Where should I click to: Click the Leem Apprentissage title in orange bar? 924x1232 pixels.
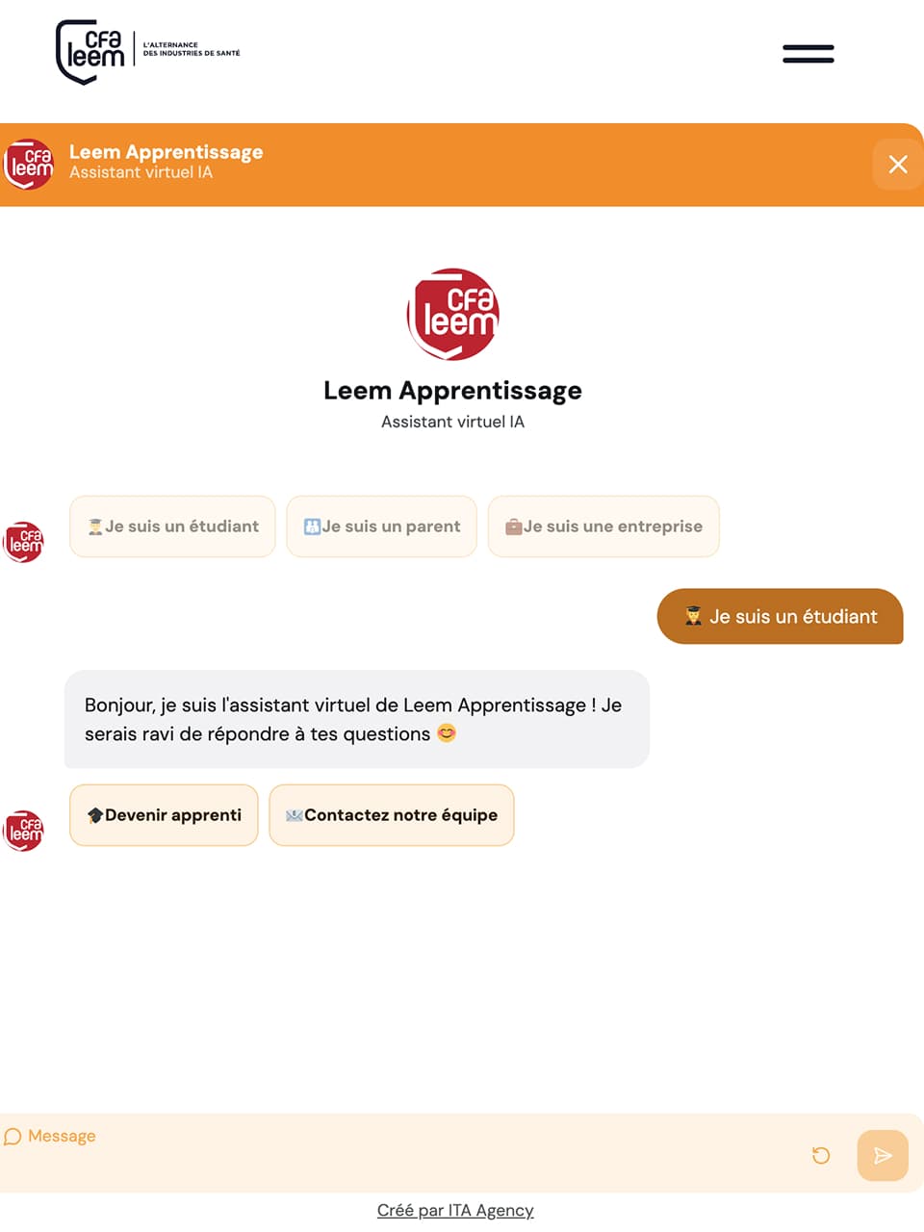pyautogui.click(x=166, y=152)
